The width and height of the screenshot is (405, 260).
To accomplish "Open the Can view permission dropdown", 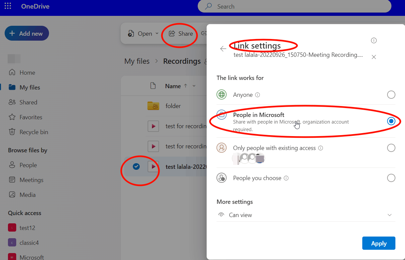I will tap(306, 215).
